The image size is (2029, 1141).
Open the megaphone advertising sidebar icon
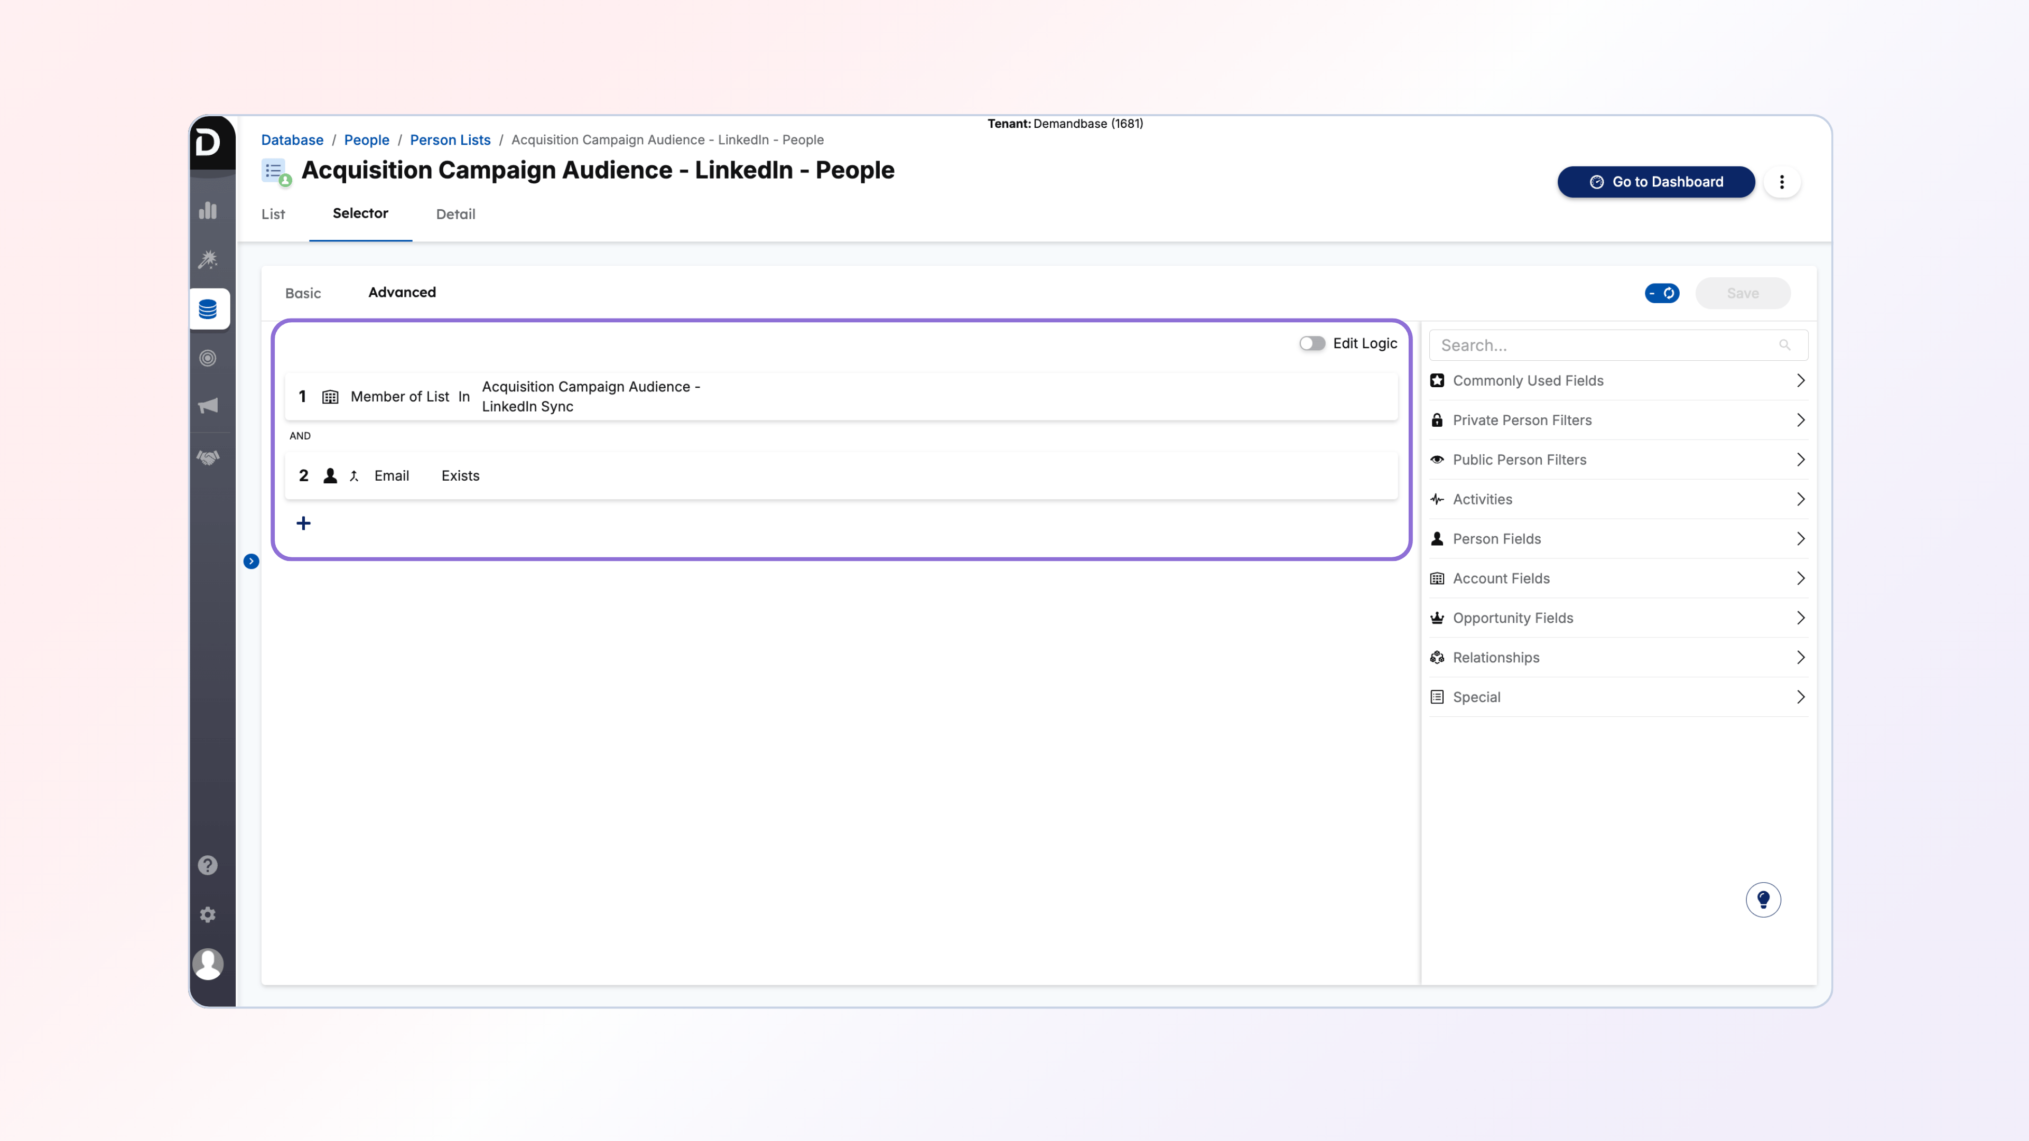click(208, 406)
